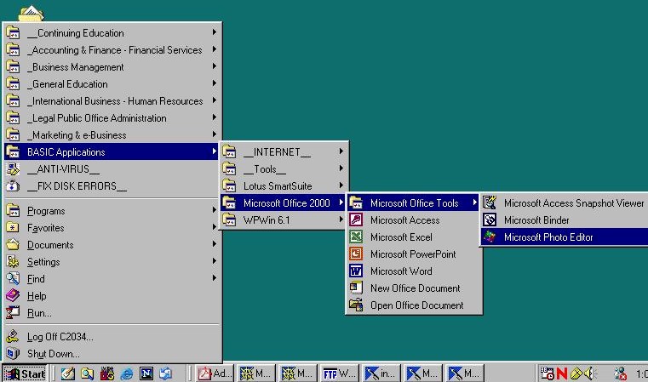Click Open Office Document
The width and height of the screenshot is (648, 382).
pos(413,305)
